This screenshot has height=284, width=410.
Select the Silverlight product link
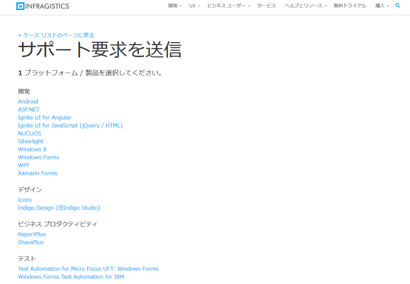tap(30, 141)
